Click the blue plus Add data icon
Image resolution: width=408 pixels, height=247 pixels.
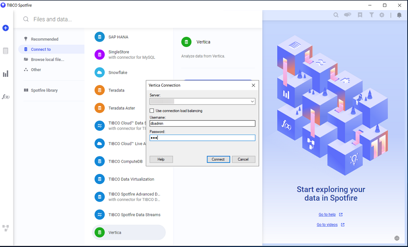point(5,28)
